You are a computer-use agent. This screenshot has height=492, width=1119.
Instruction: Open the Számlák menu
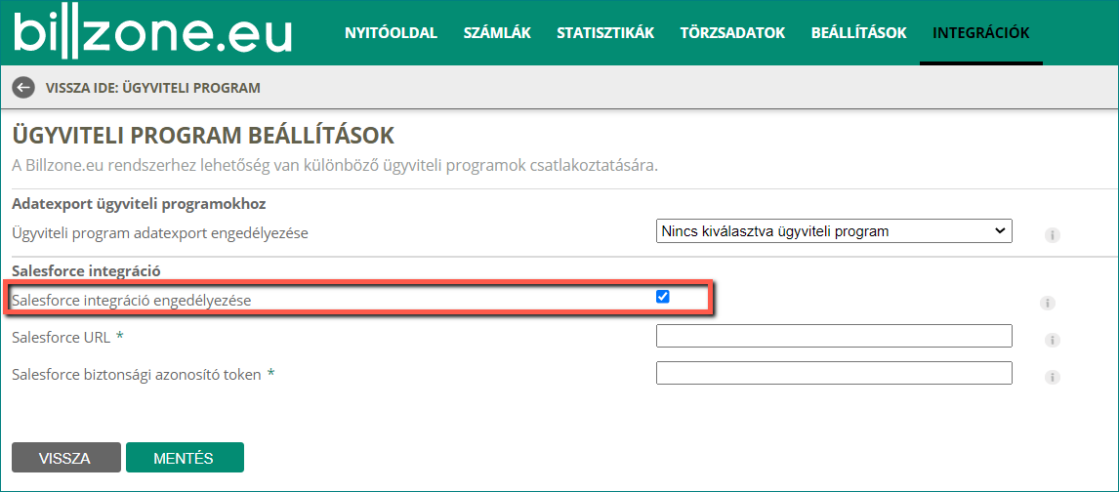[x=497, y=33]
